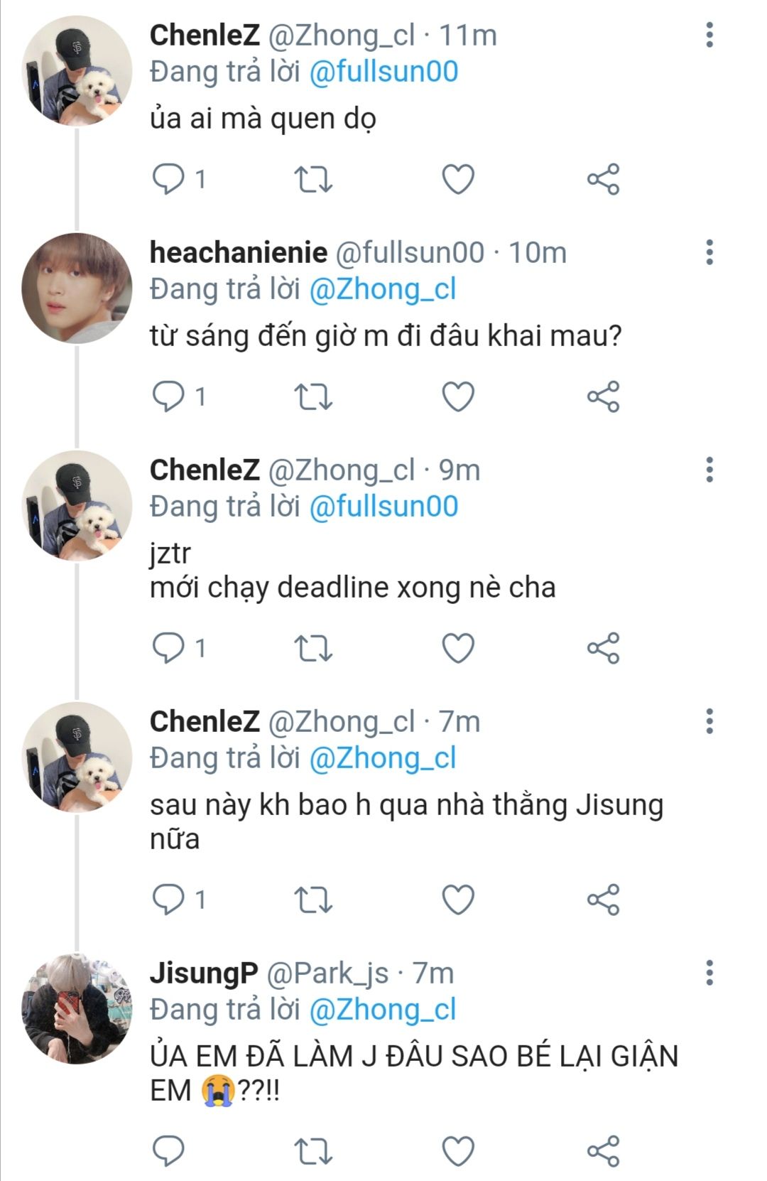This screenshot has height=1181, width=767.
Task: Share the 'nhà thằng Jisung' tweet
Action: tap(603, 900)
